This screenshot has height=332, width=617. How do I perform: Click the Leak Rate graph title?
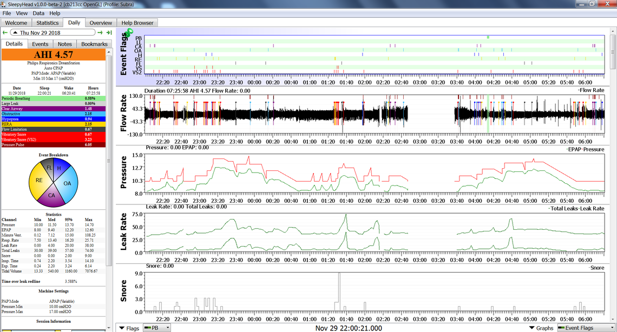coord(123,232)
